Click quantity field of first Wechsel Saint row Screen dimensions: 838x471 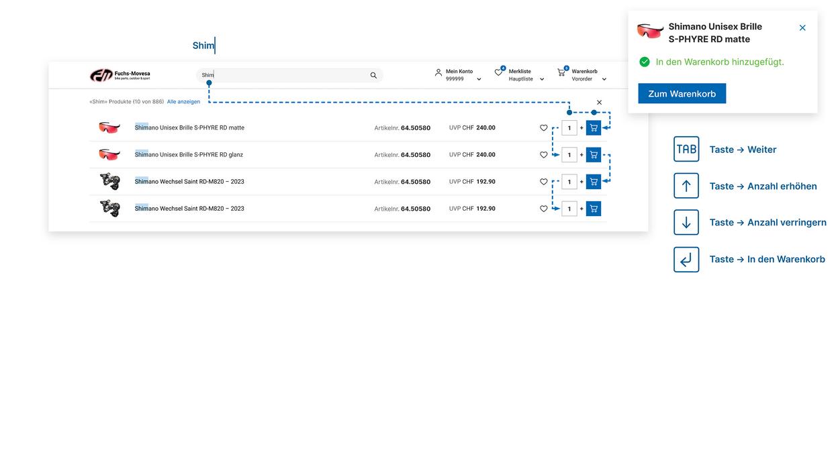click(x=569, y=182)
